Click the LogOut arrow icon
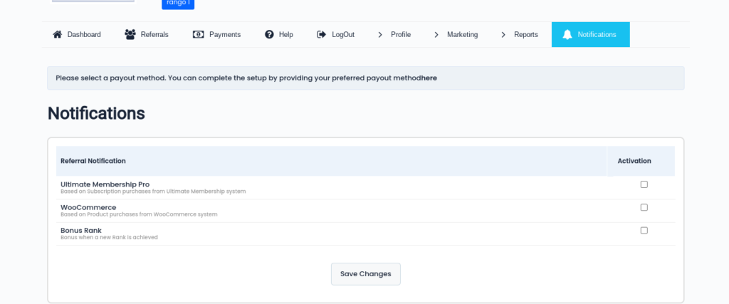Image resolution: width=729 pixels, height=304 pixels. 322,34
